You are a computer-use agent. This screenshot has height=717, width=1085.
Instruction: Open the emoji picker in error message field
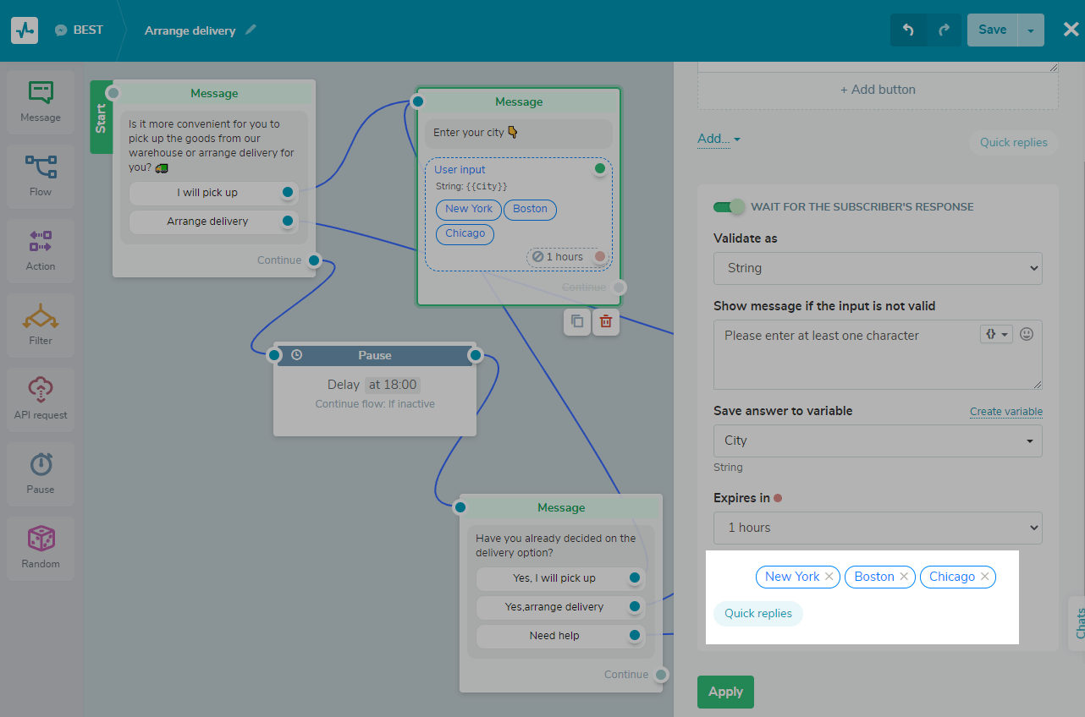tap(1027, 334)
